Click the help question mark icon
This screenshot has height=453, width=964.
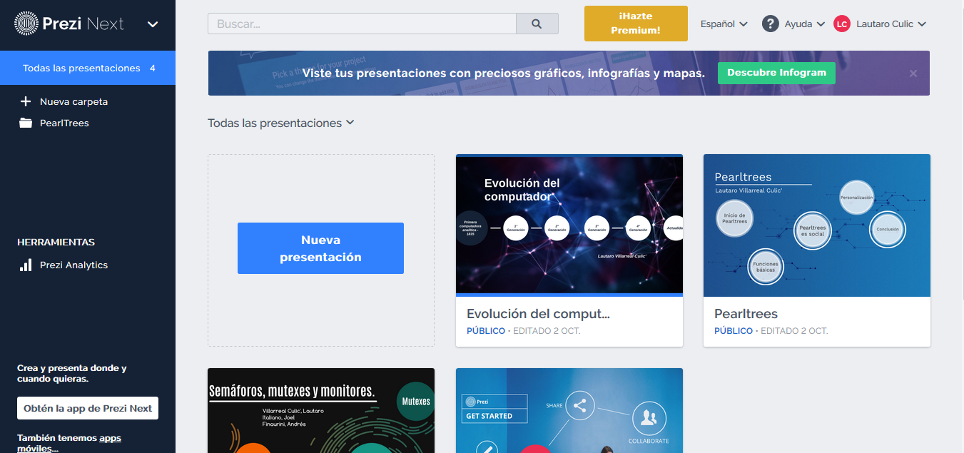click(770, 24)
